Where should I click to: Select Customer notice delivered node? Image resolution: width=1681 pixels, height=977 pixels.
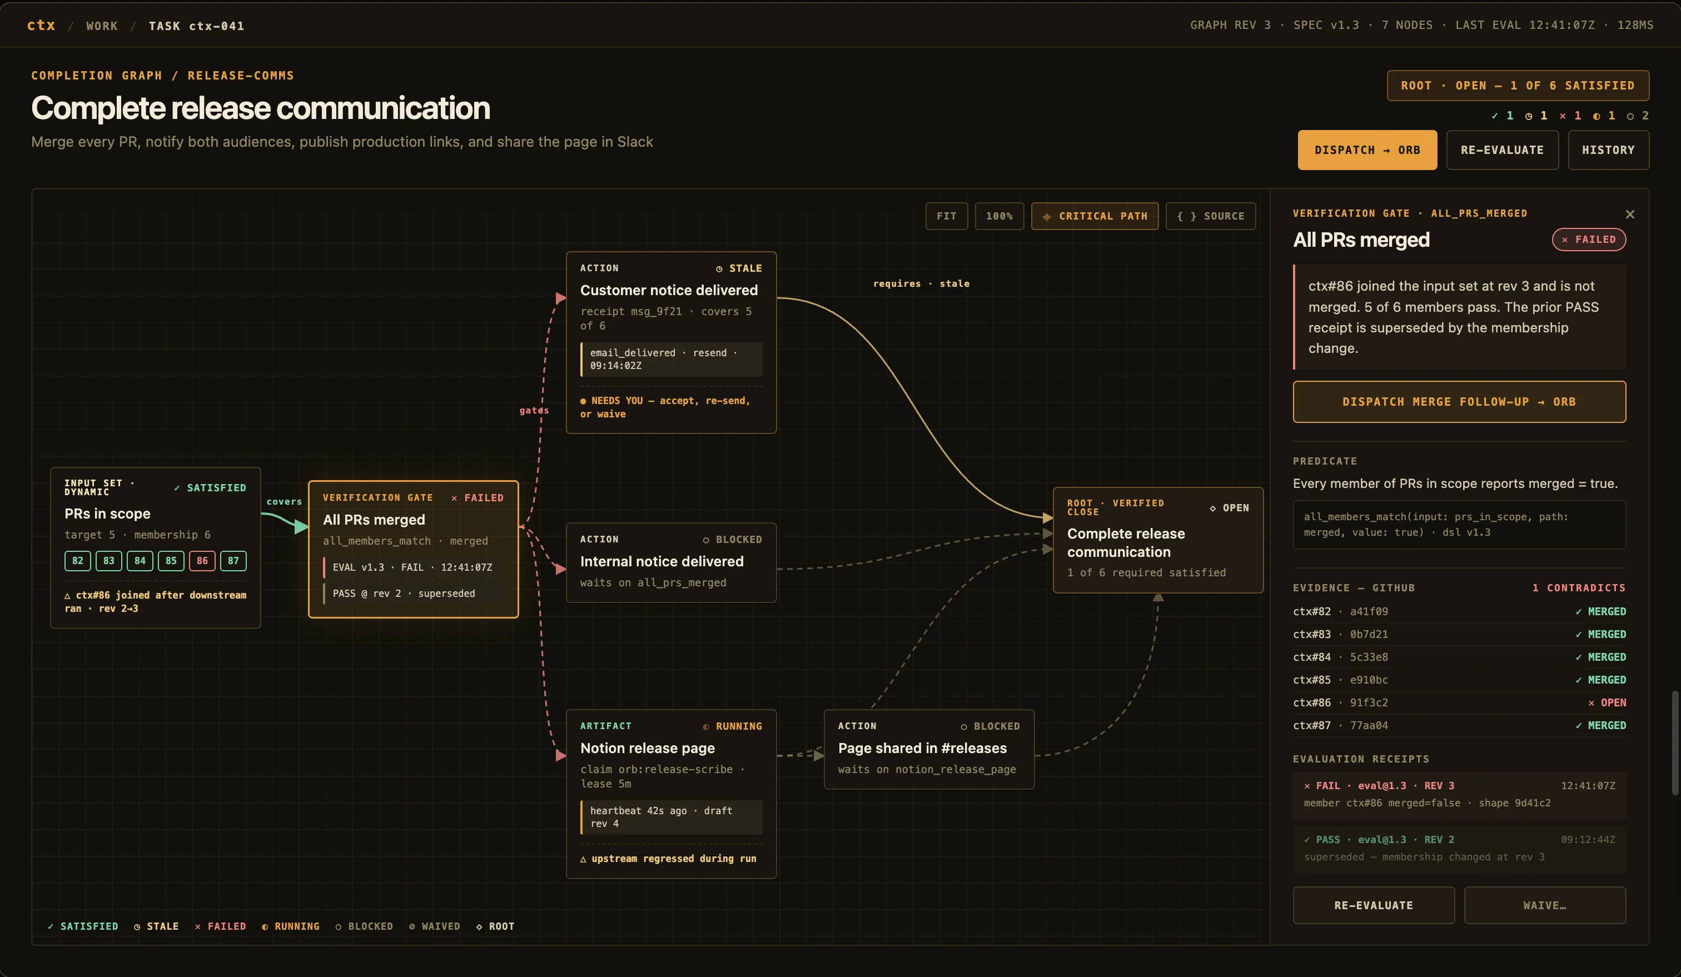[671, 342]
